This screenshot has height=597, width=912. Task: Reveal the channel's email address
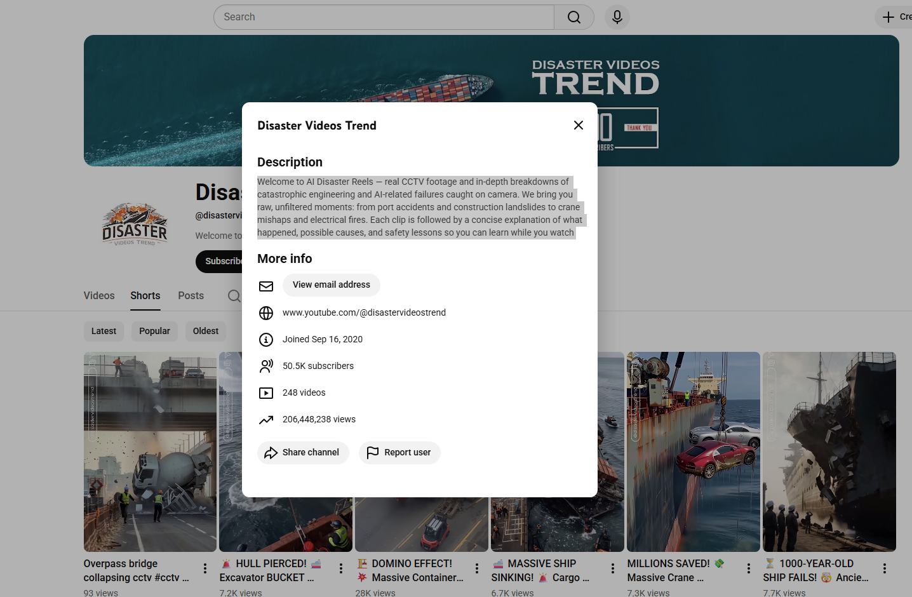click(331, 285)
